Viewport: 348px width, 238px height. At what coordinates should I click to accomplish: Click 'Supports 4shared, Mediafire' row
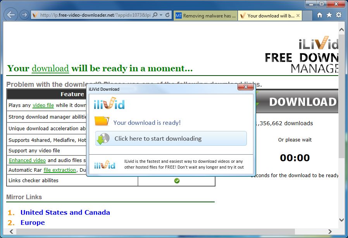[x=47, y=140]
